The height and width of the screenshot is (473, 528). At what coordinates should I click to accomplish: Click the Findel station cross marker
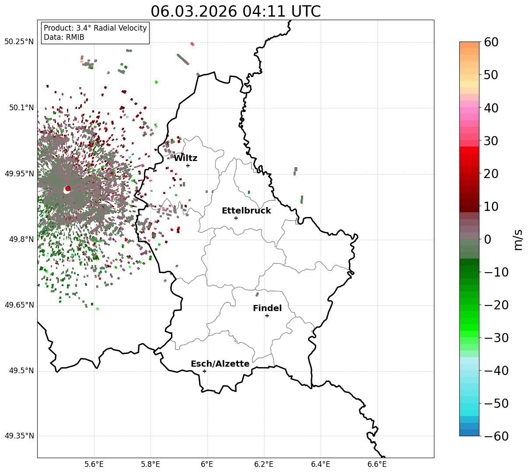coord(267,315)
